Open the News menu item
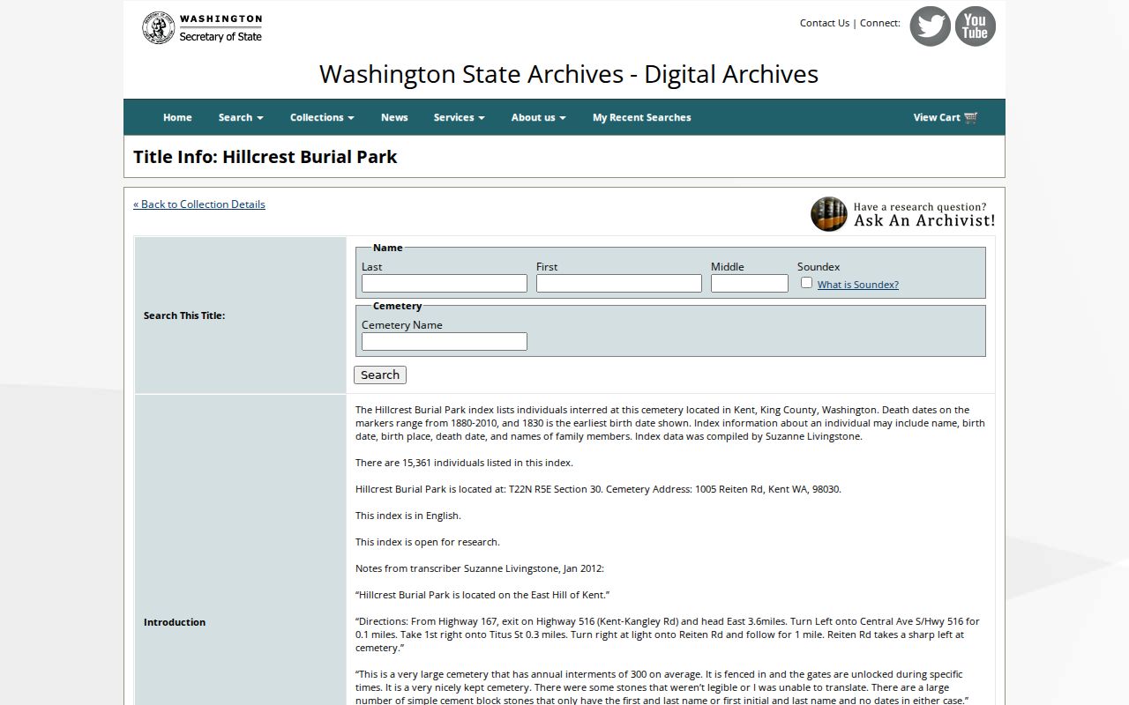 (394, 117)
